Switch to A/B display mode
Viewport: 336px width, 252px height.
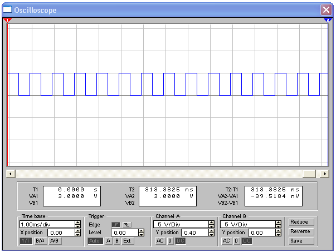pos(54,241)
